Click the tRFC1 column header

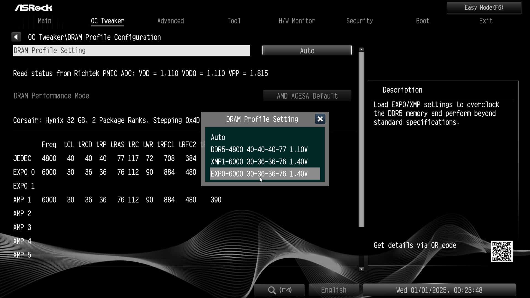166,145
